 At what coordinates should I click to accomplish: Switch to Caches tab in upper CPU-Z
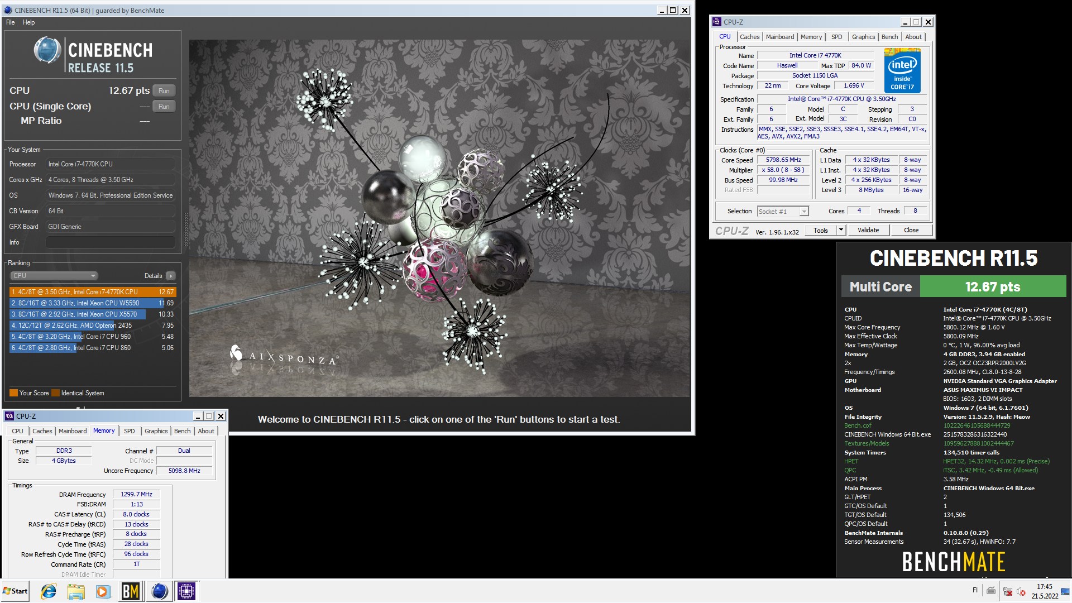point(749,37)
